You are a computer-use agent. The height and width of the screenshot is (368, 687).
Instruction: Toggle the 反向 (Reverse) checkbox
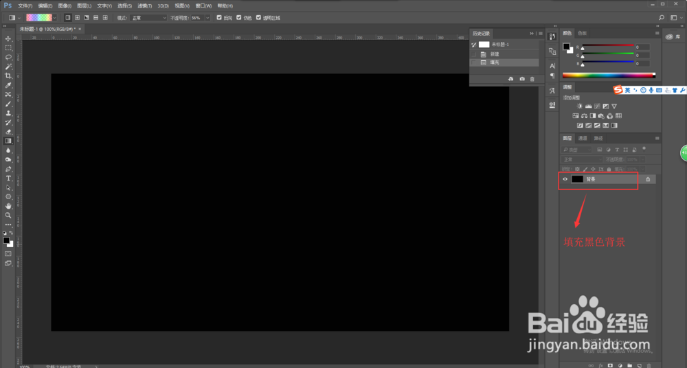(x=219, y=18)
